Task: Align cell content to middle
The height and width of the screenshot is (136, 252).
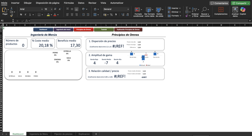Action: [x=72, y=9]
